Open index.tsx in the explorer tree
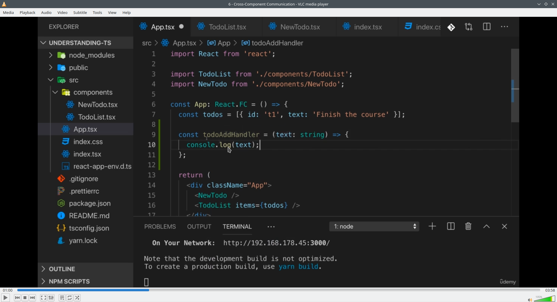Screen dimensions: 557x302 (x=86, y=154)
